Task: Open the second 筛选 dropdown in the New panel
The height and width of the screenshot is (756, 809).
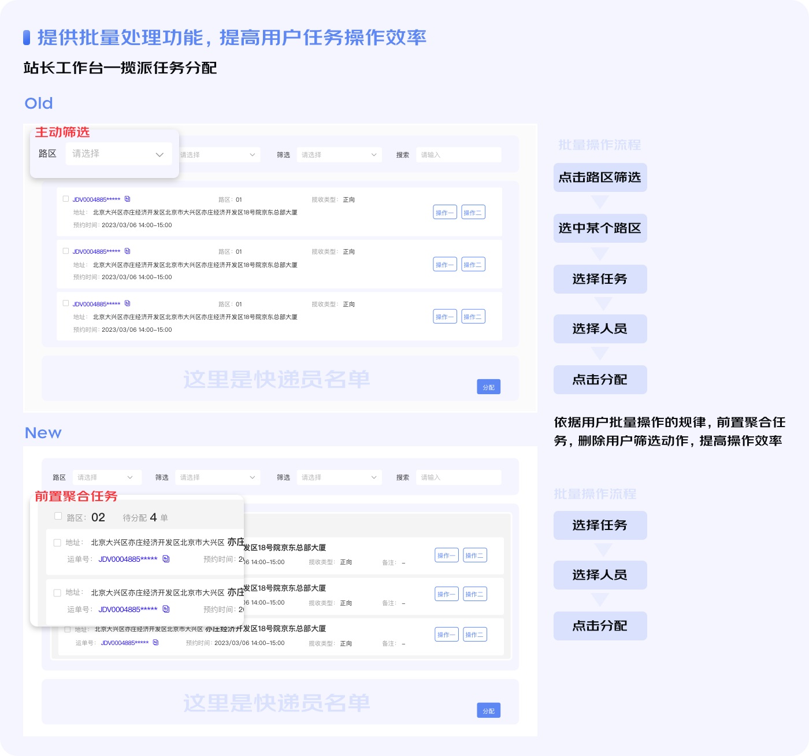Action: [x=339, y=477]
